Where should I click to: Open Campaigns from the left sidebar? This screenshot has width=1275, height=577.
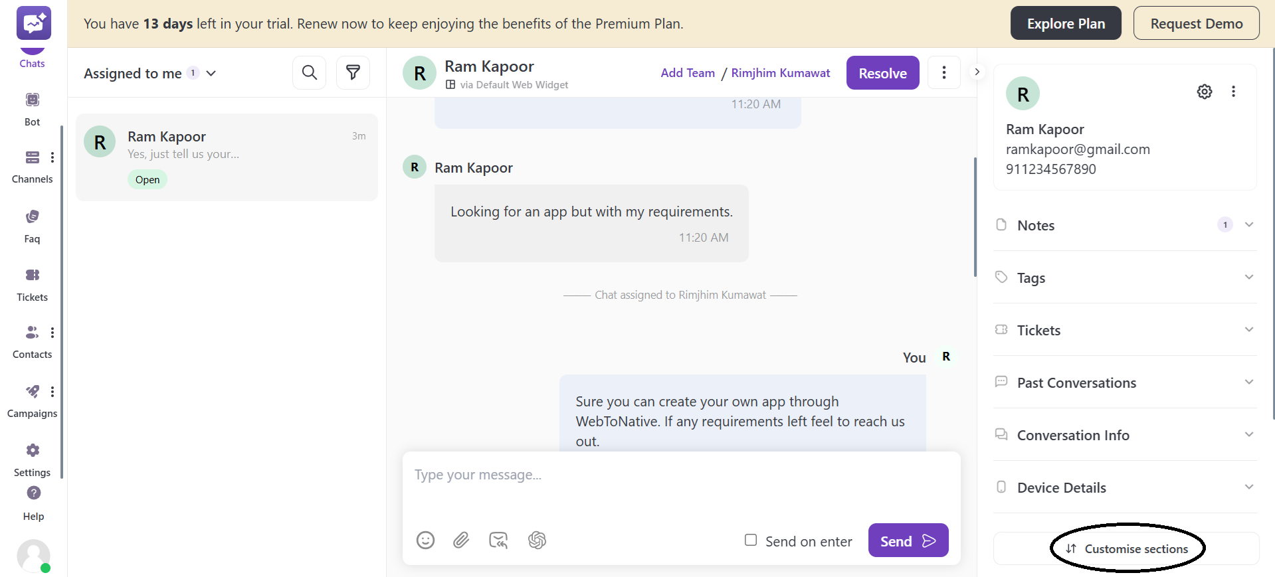32,400
